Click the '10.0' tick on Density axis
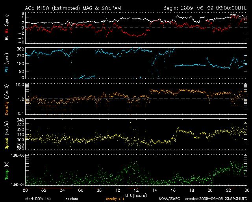Image resolution: width=252 pixels, height=202 pixels. [20, 84]
